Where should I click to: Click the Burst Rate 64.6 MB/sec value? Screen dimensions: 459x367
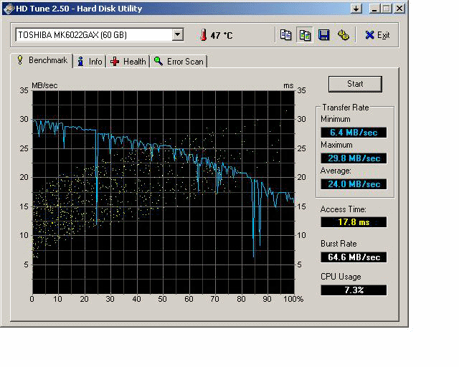(x=354, y=257)
